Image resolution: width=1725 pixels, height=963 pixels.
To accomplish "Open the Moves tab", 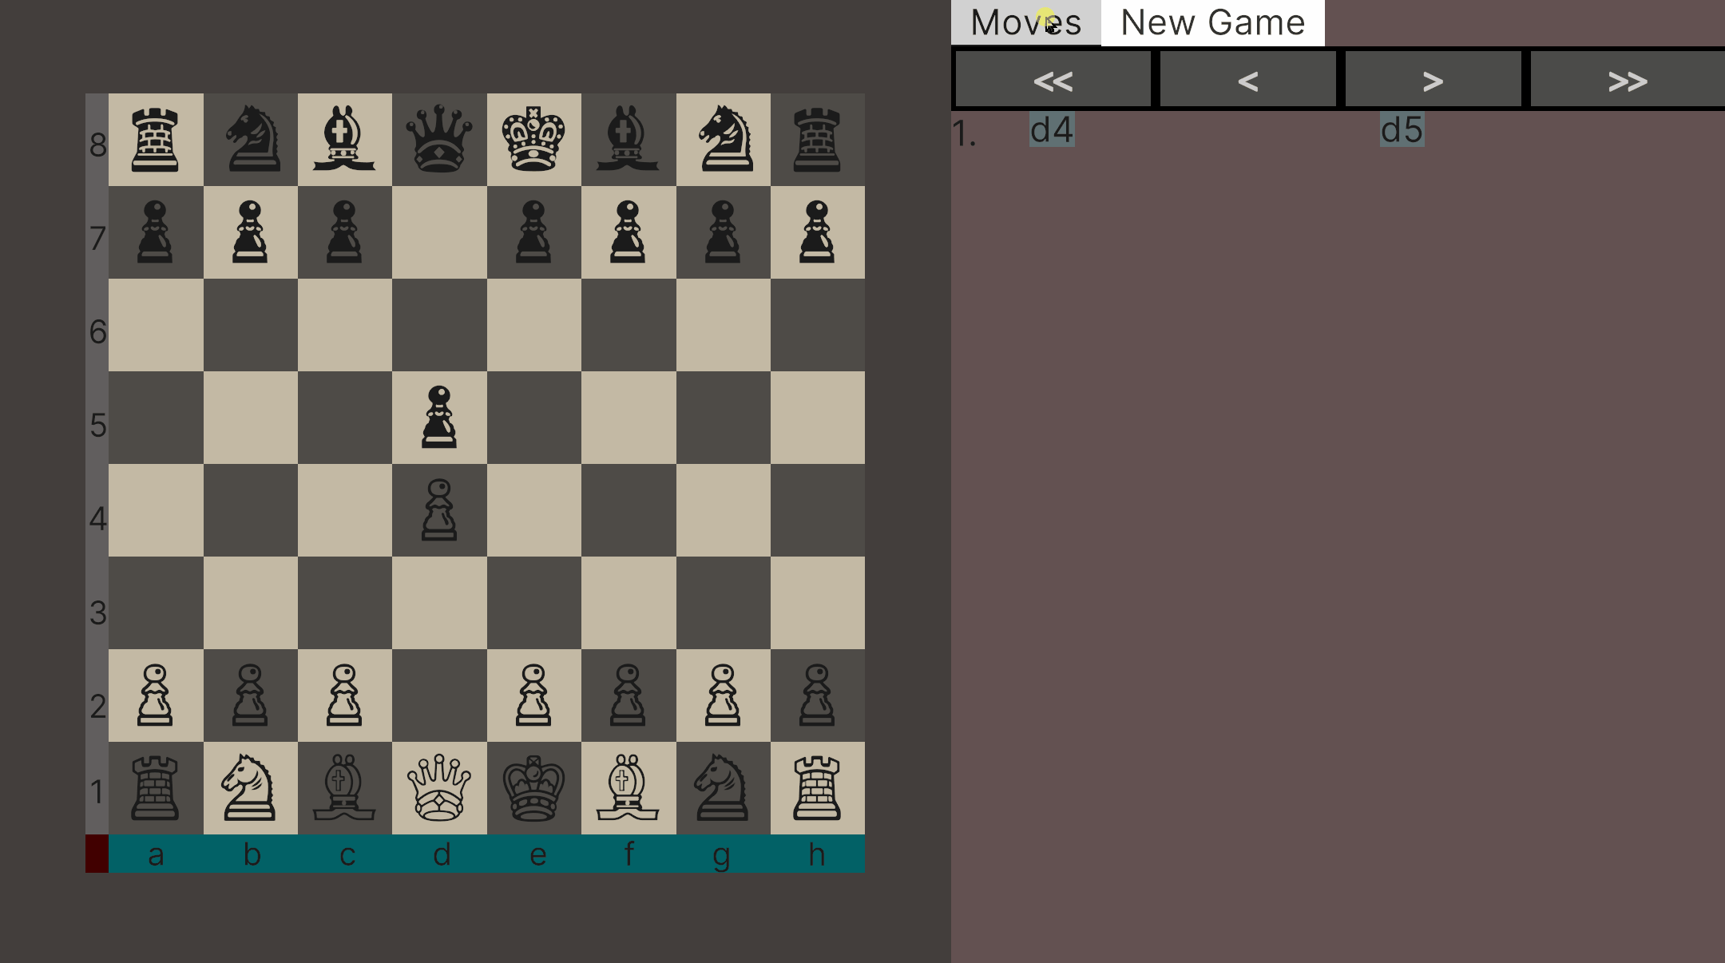I will [x=1025, y=22].
